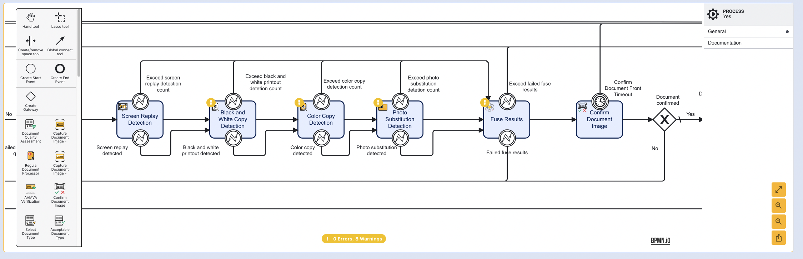This screenshot has height=259, width=803.
Task: Click the Create Start Event icon
Action: point(31,68)
